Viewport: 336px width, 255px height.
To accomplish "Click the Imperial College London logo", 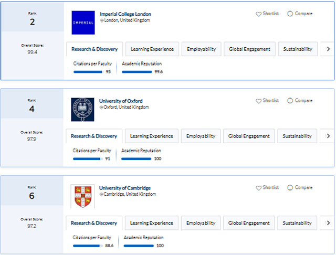I will tap(83, 23).
